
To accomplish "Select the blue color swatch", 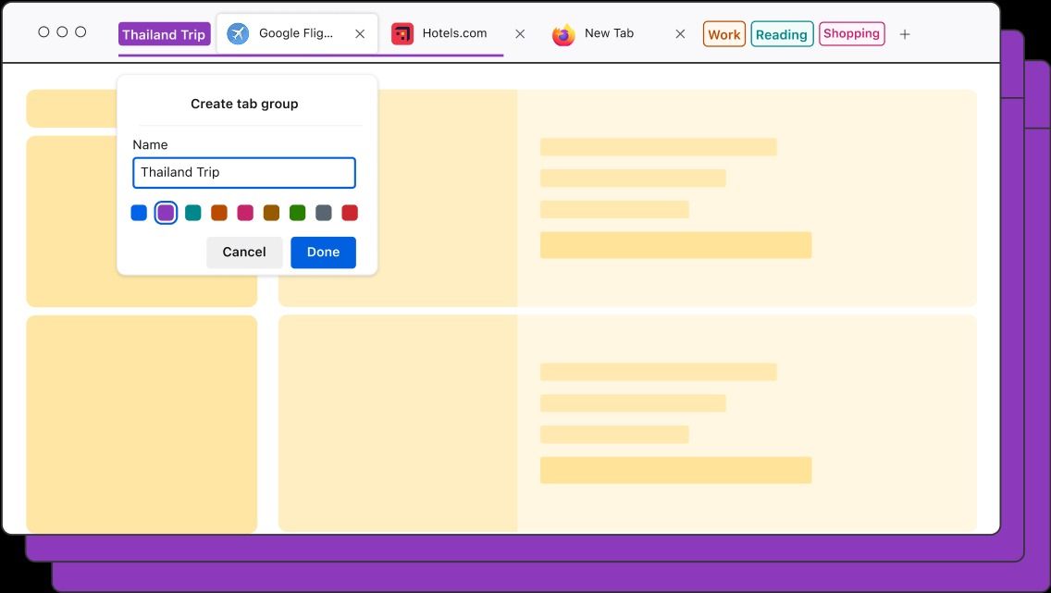I will (139, 213).
